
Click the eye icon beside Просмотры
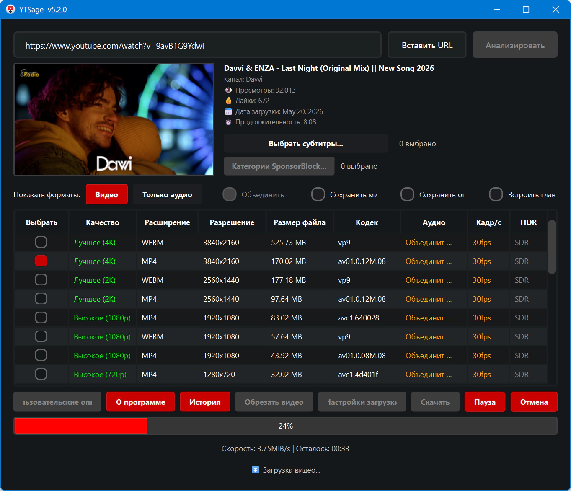[228, 90]
